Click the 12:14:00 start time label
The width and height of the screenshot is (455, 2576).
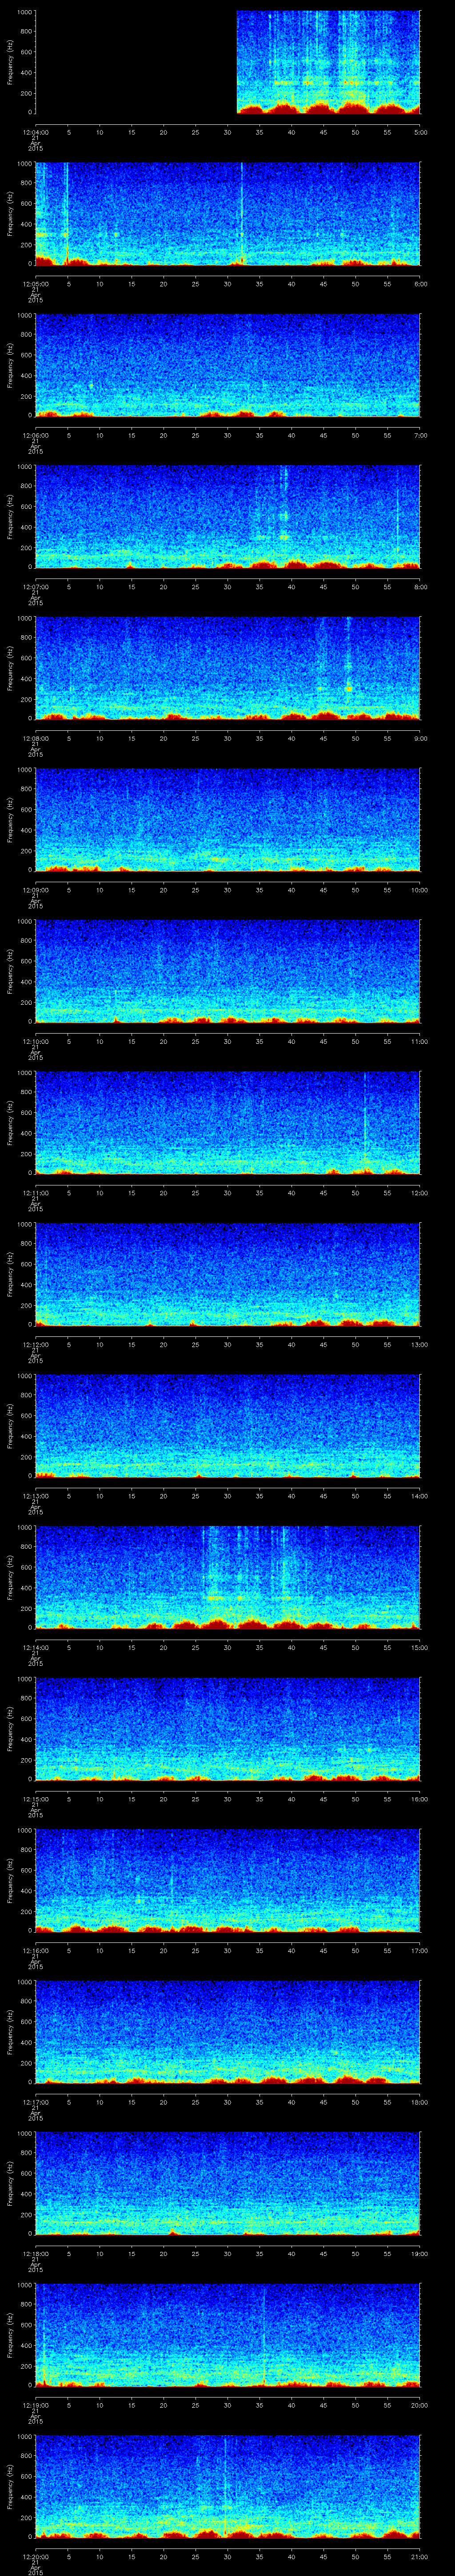coord(35,1647)
